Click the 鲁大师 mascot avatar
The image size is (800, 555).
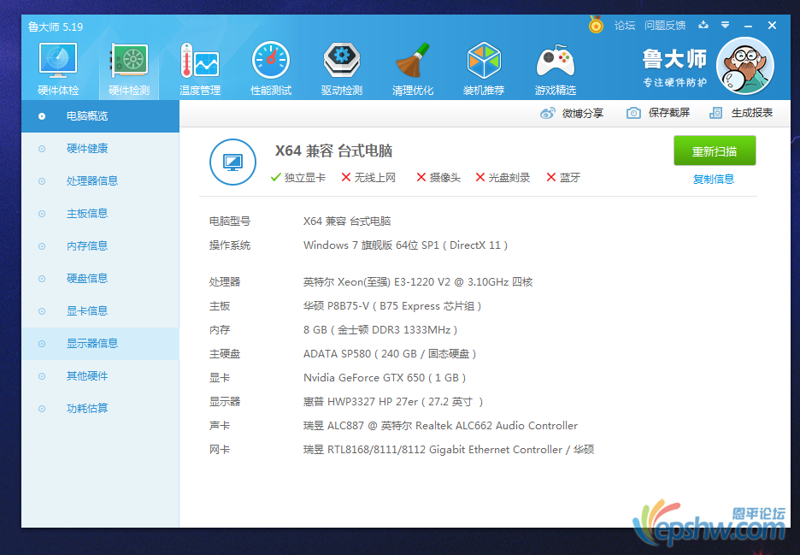[745, 66]
